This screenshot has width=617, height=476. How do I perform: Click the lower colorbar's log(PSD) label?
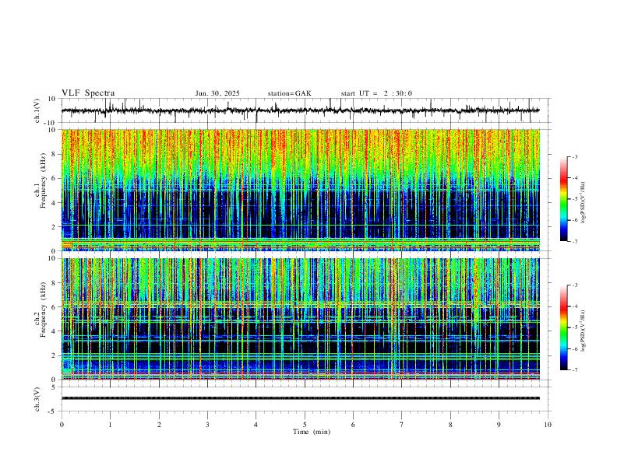tap(583, 331)
